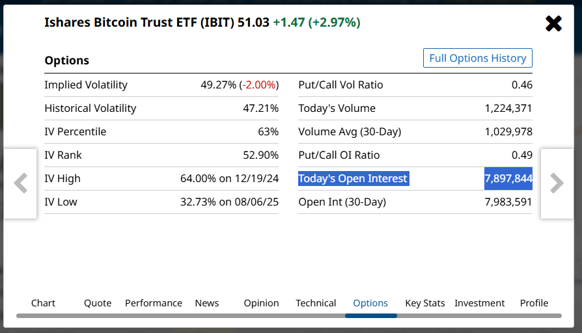Viewport: 582px width, 333px height.
Task: Select the News tab
Action: (x=207, y=303)
